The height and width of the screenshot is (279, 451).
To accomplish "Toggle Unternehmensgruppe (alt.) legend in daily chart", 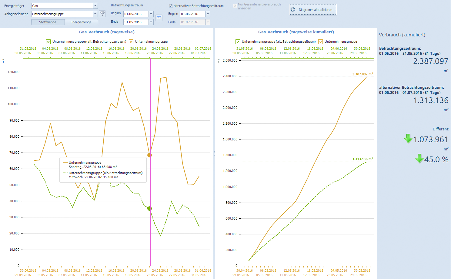I will tap(48, 42).
